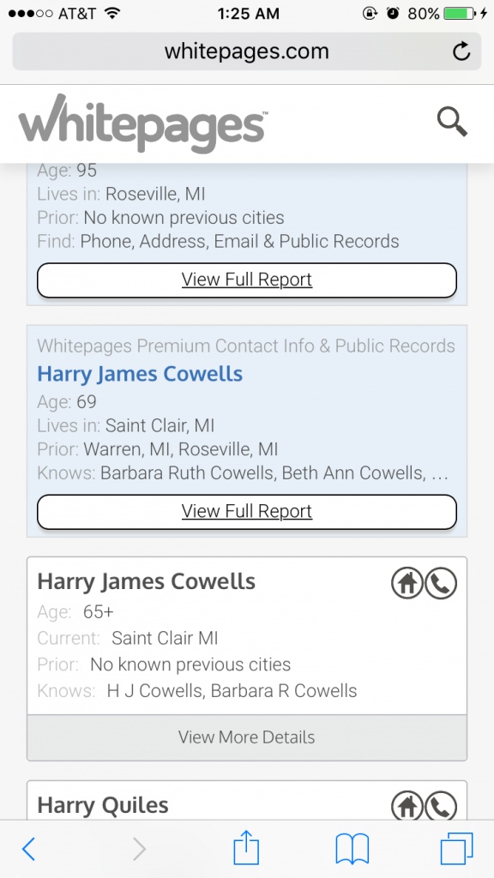Tap phone icon for Harry James Cowells
Viewport: 494px width, 878px height.
click(x=441, y=583)
